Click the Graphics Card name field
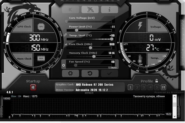Screen dimensions: 185x123 (95, 85)
